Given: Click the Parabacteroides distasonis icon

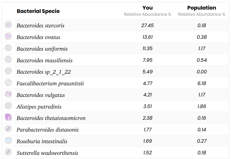Looking at the screenshot, I should point(8,129).
